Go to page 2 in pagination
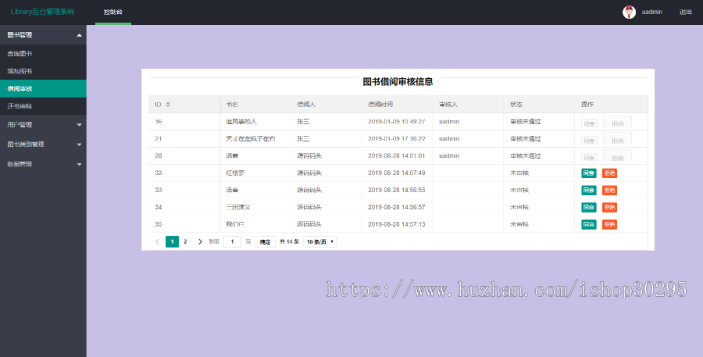The image size is (703, 357). [x=185, y=241]
